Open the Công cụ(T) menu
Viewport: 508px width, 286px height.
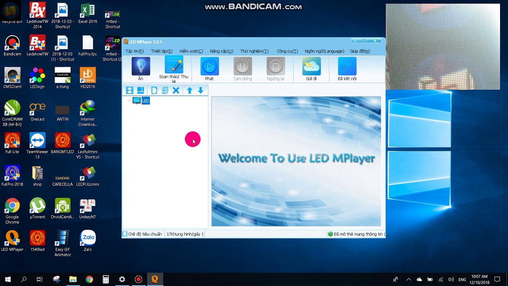point(287,51)
